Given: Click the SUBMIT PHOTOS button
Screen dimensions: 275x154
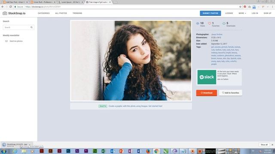Looking at the screenshot, I should pos(210,13).
